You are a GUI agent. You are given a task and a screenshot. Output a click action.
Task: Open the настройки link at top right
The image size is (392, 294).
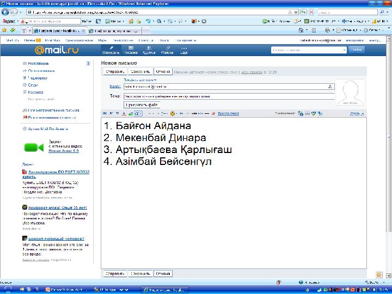click(x=355, y=40)
